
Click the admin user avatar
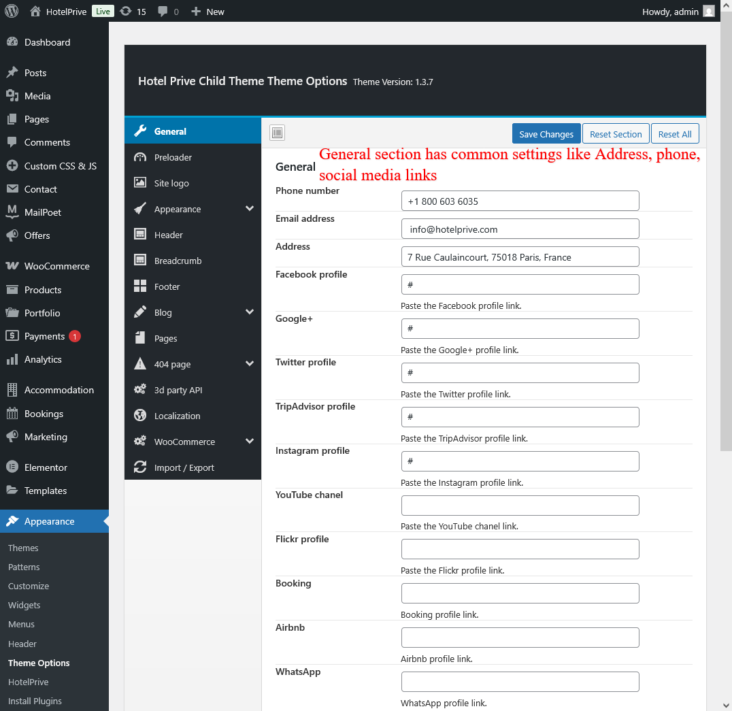709,12
